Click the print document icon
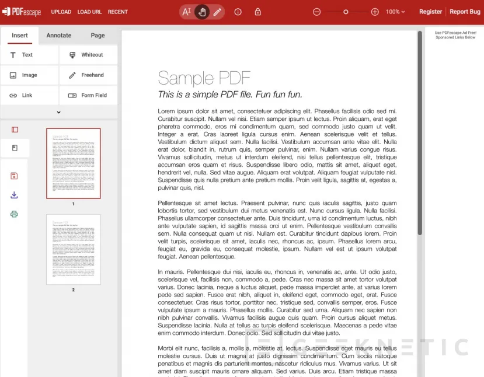This screenshot has width=484, height=377. click(14, 214)
